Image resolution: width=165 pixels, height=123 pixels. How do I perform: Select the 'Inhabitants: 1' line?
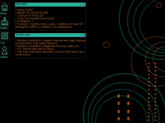(24, 21)
